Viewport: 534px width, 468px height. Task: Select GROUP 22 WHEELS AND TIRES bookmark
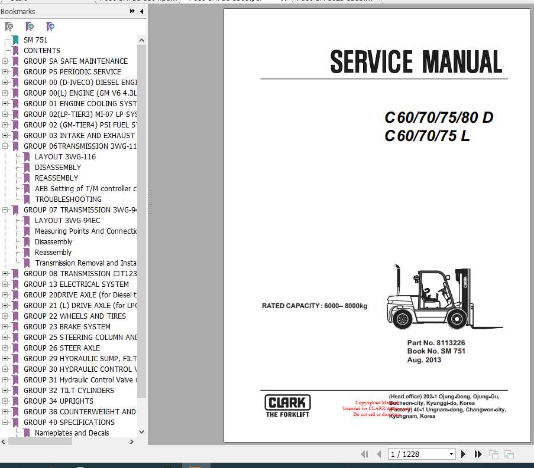coord(75,316)
